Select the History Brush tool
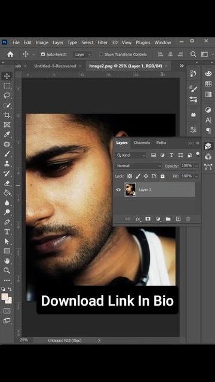The image size is (215, 382). (7, 174)
